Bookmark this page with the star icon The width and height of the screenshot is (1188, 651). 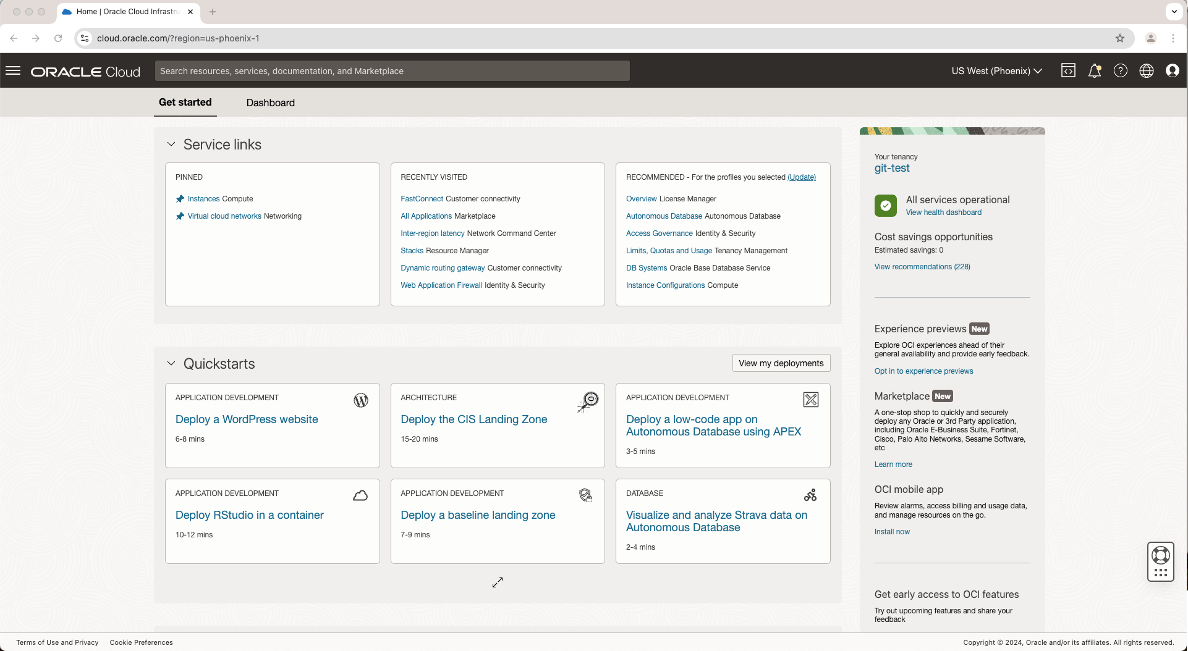pos(1119,38)
